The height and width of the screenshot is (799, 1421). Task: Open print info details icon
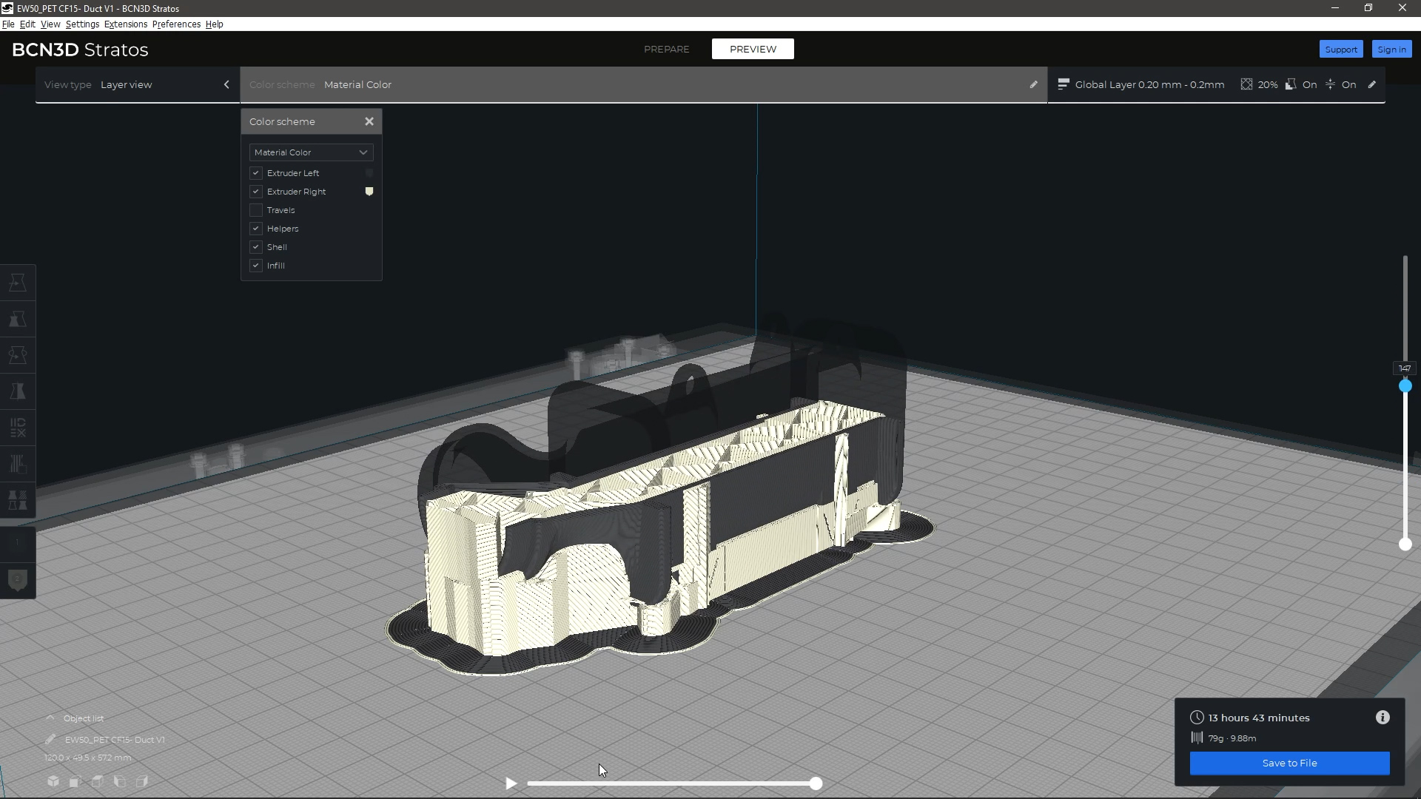(x=1383, y=718)
